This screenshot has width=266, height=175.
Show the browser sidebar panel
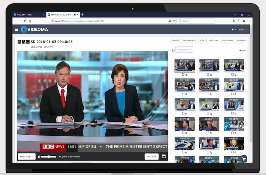[x=239, y=21]
